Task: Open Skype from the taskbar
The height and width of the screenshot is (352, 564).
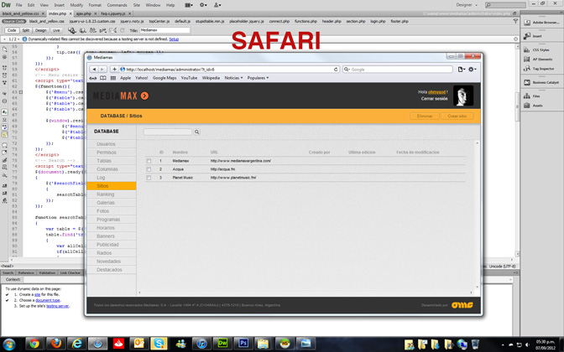Action: coord(159,344)
